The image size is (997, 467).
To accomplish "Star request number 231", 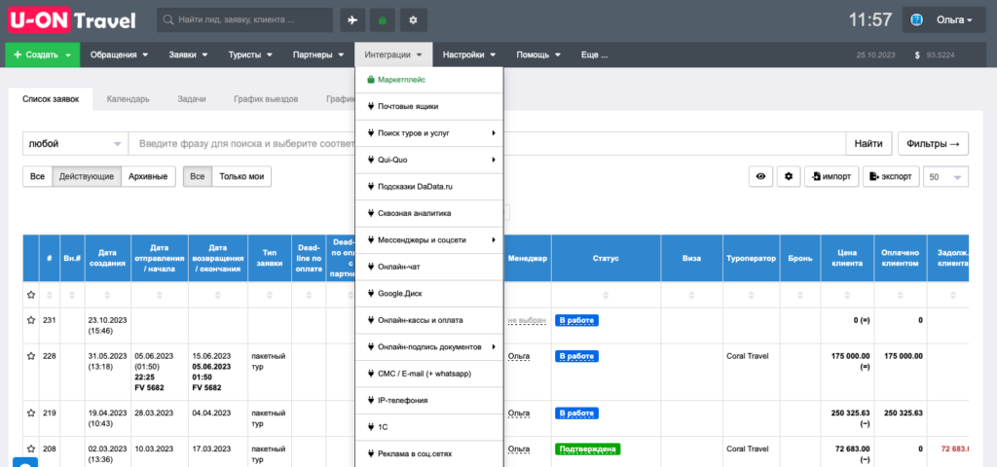I will pyautogui.click(x=30, y=320).
